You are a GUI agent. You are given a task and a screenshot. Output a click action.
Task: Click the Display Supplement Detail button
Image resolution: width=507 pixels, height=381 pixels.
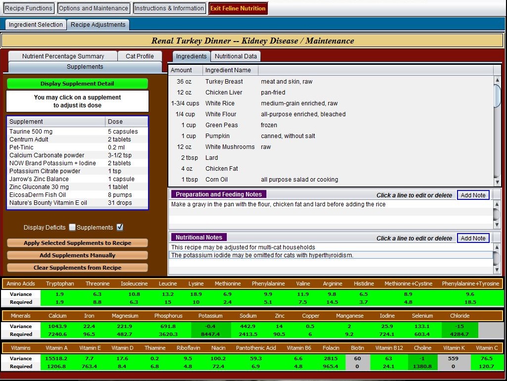77,84
